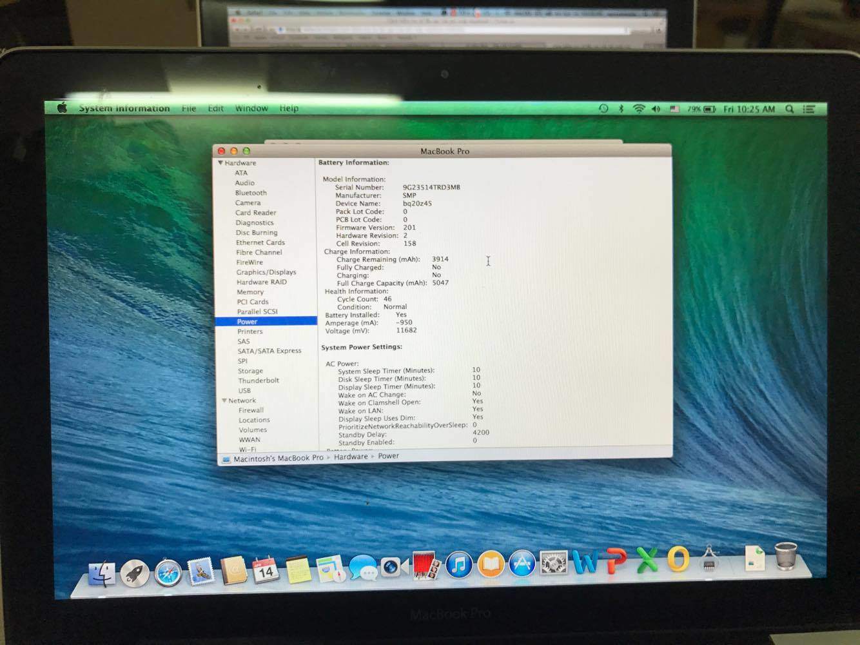Image resolution: width=860 pixels, height=645 pixels.
Task: Open Finder in the dock
Action: tap(101, 573)
